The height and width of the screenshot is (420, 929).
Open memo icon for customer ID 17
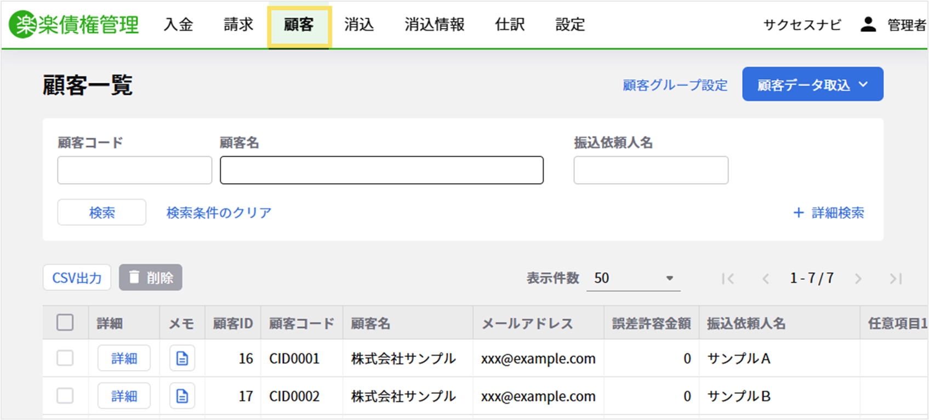tap(182, 396)
